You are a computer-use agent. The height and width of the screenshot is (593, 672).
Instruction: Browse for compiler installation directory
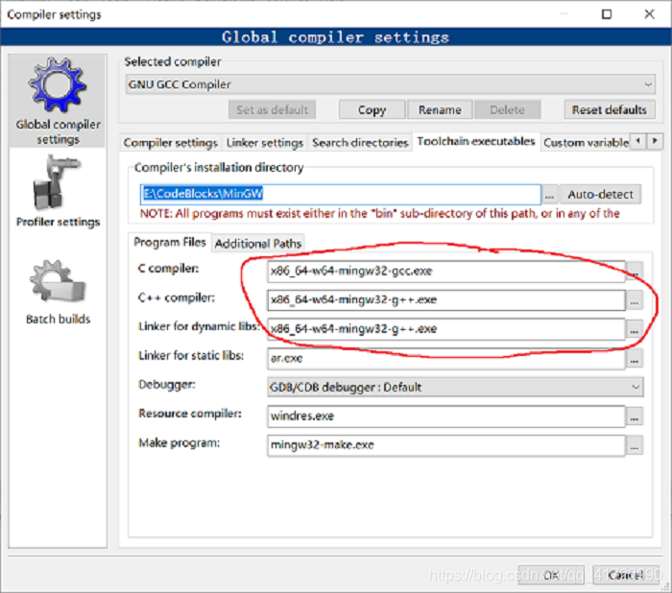(x=549, y=195)
